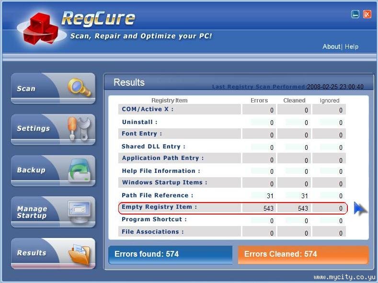Image resolution: width=378 pixels, height=283 pixels.
Task: Click the Cleaned value 31 for Path File Reference
Action: (x=305, y=196)
